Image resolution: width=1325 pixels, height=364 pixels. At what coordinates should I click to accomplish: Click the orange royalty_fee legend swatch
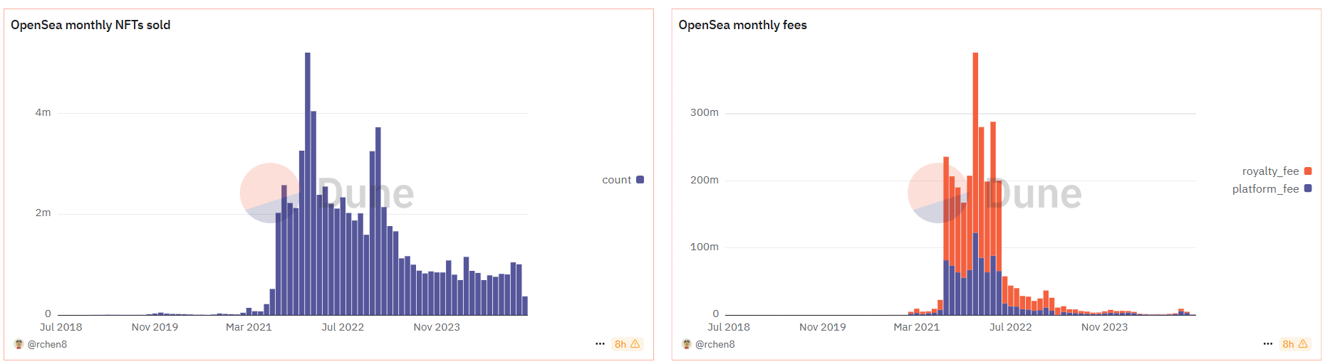1308,171
